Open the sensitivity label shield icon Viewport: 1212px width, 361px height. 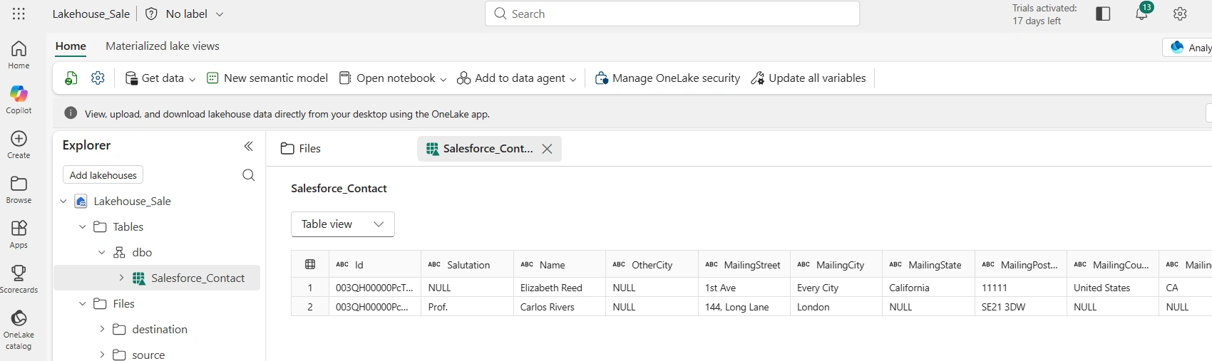click(x=151, y=14)
